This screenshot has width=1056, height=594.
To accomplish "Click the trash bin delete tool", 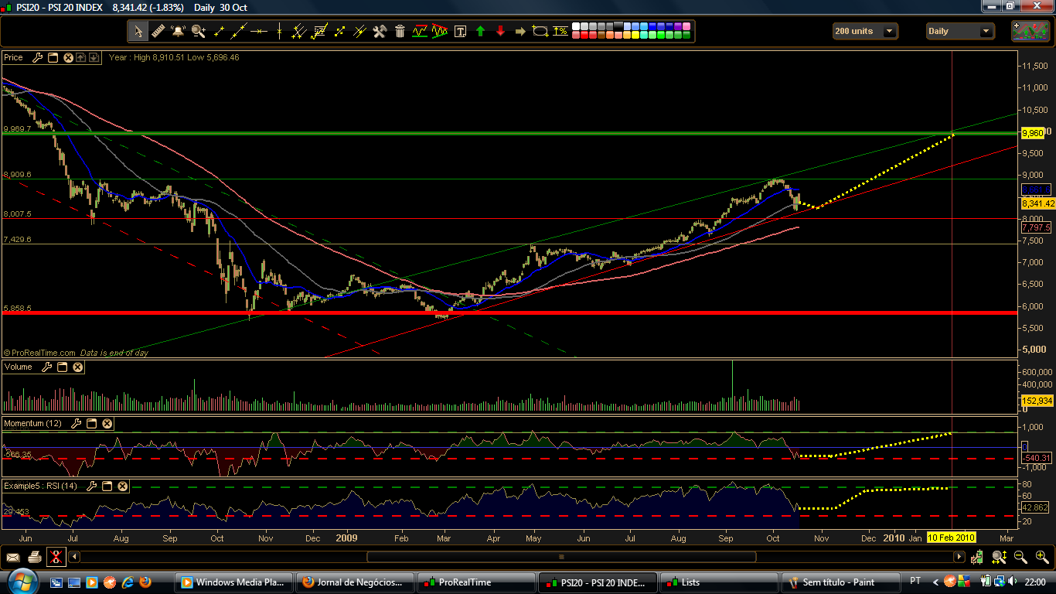I will pos(400,31).
